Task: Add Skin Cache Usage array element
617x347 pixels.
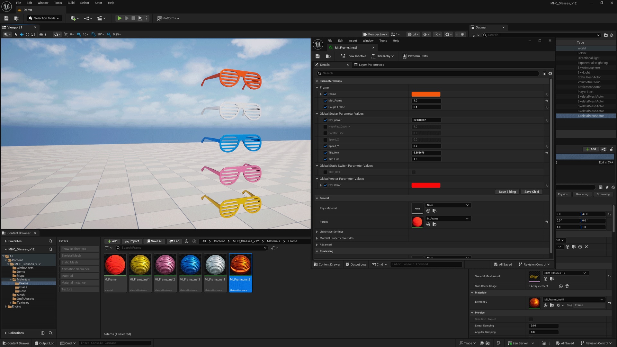Action: 561,286
